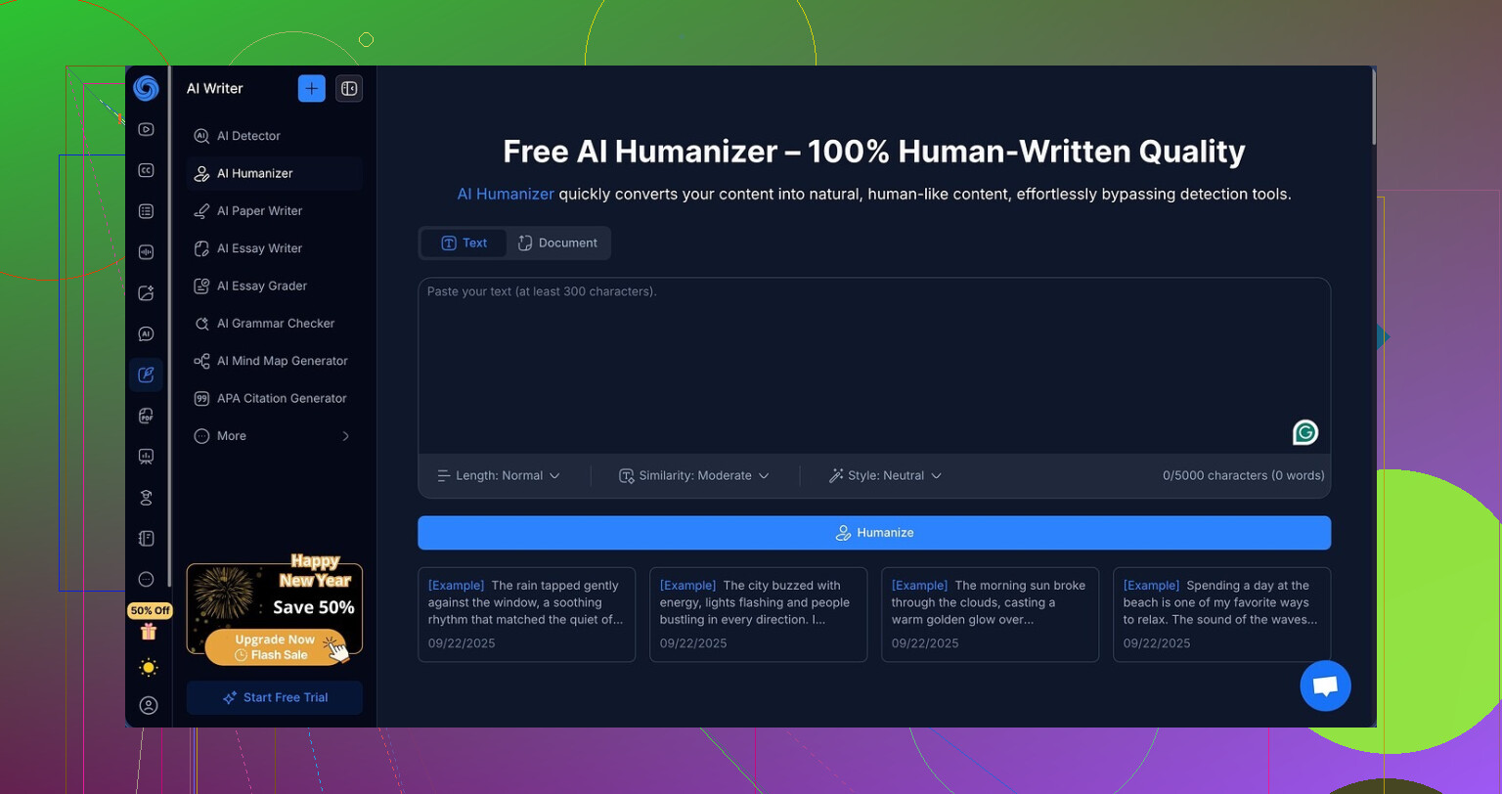Click the Humanize button
The width and height of the screenshot is (1502, 794).
pyautogui.click(x=874, y=533)
